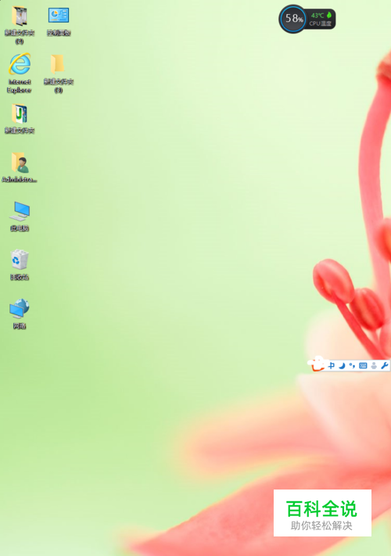Viewport: 391px width, 556px height.
Task: Select the 回收站 Recycle Bin icon
Action: pos(20,265)
